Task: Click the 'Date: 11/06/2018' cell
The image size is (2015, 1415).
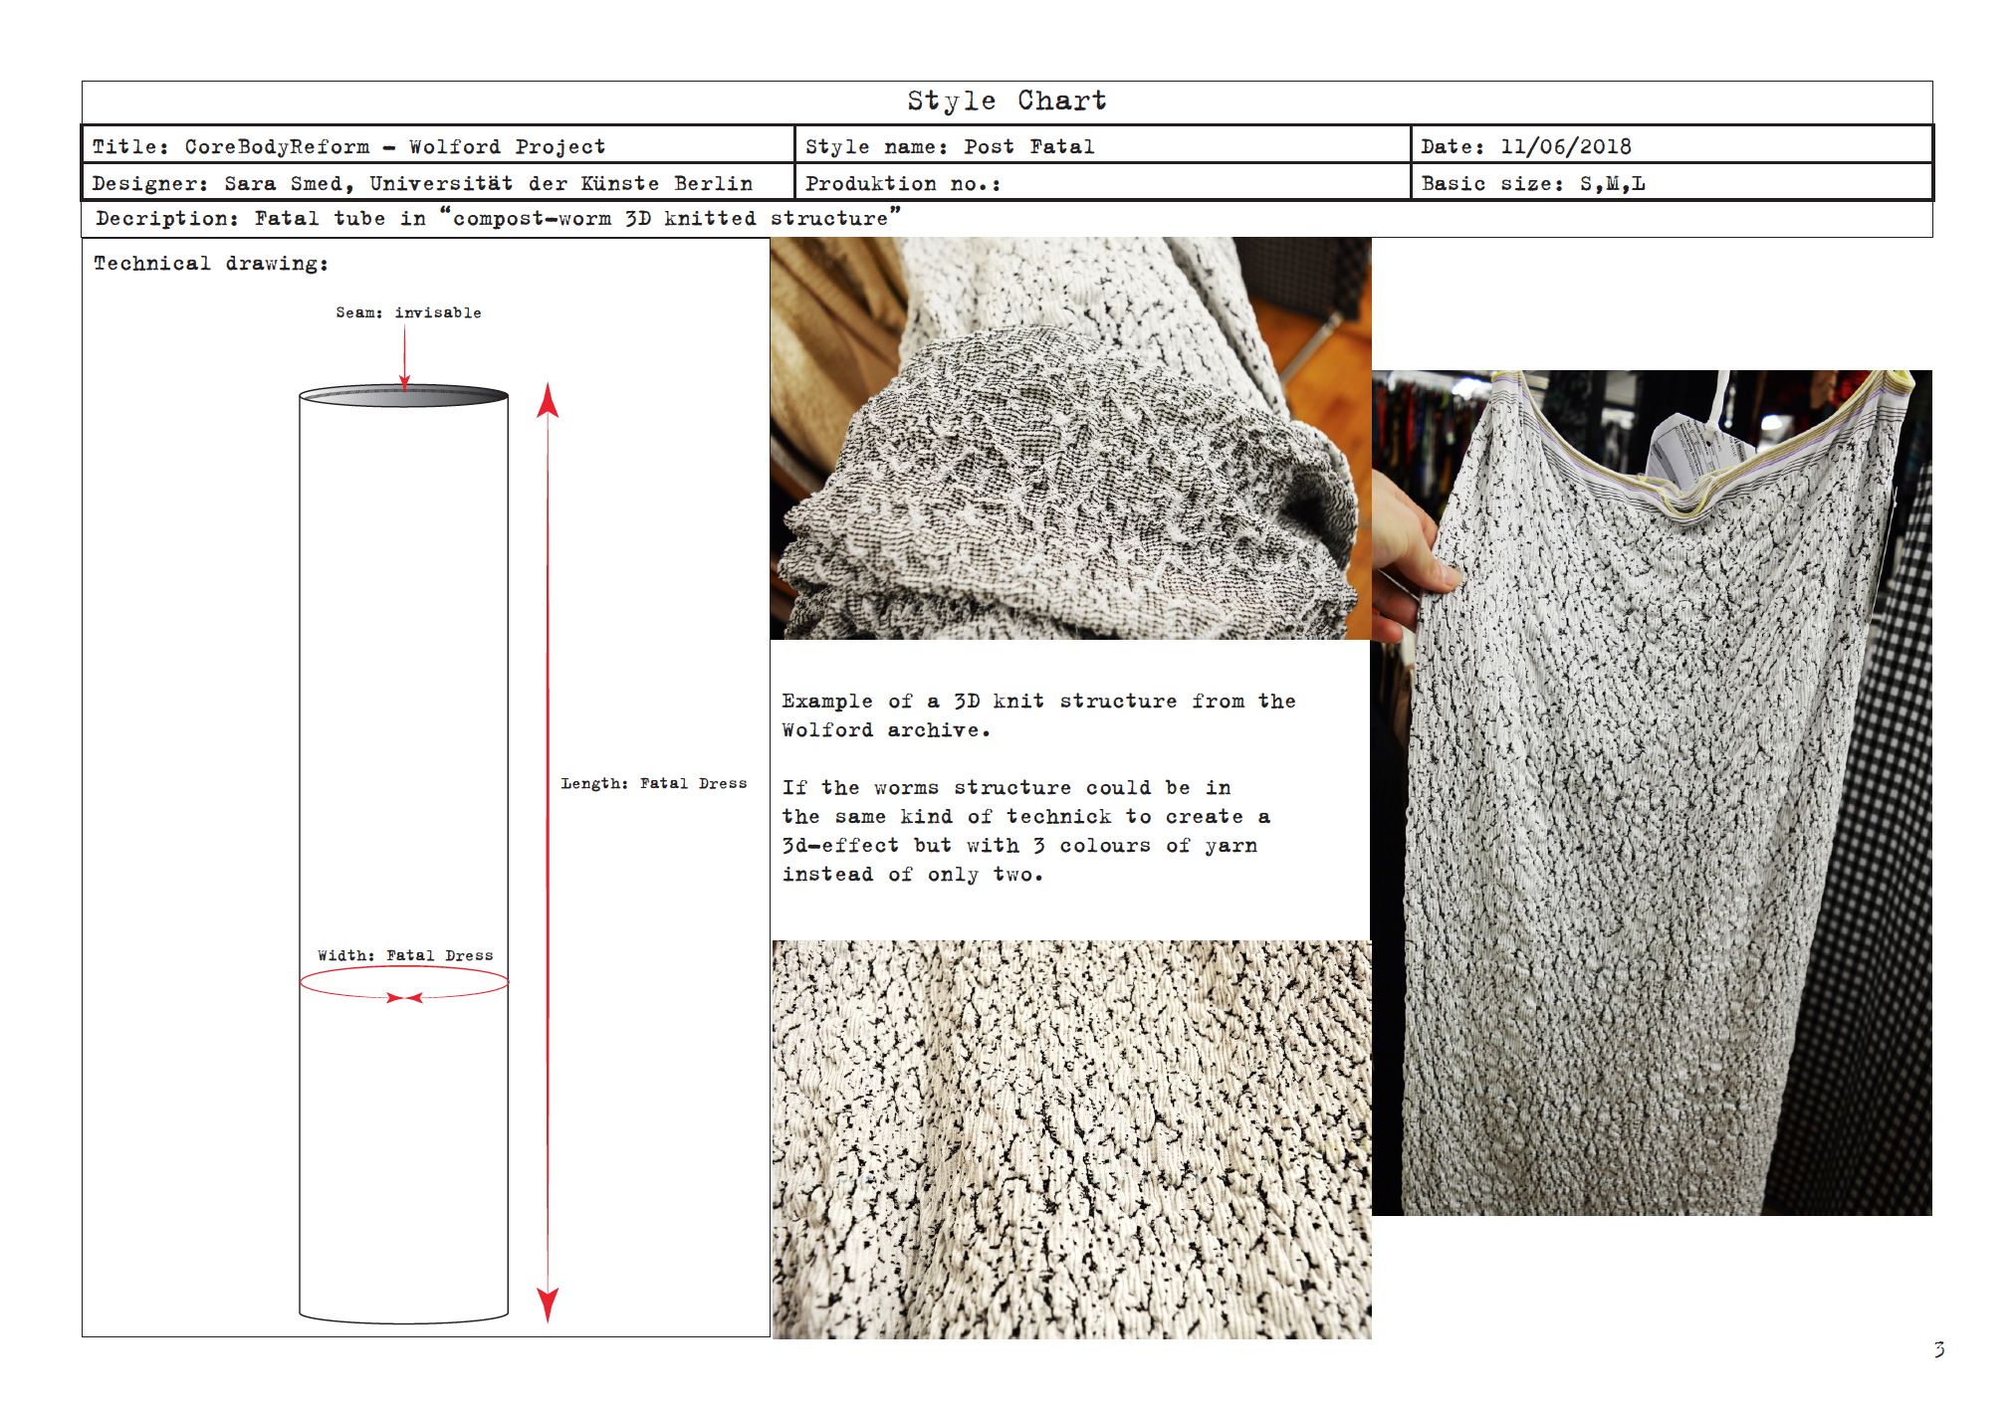Action: pos(1672,145)
